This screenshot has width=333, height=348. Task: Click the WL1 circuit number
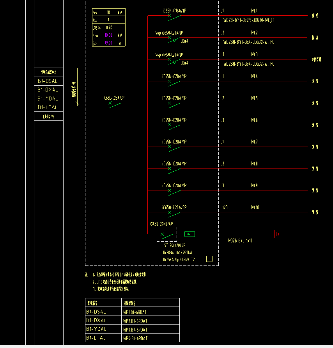pyautogui.click(x=254, y=11)
